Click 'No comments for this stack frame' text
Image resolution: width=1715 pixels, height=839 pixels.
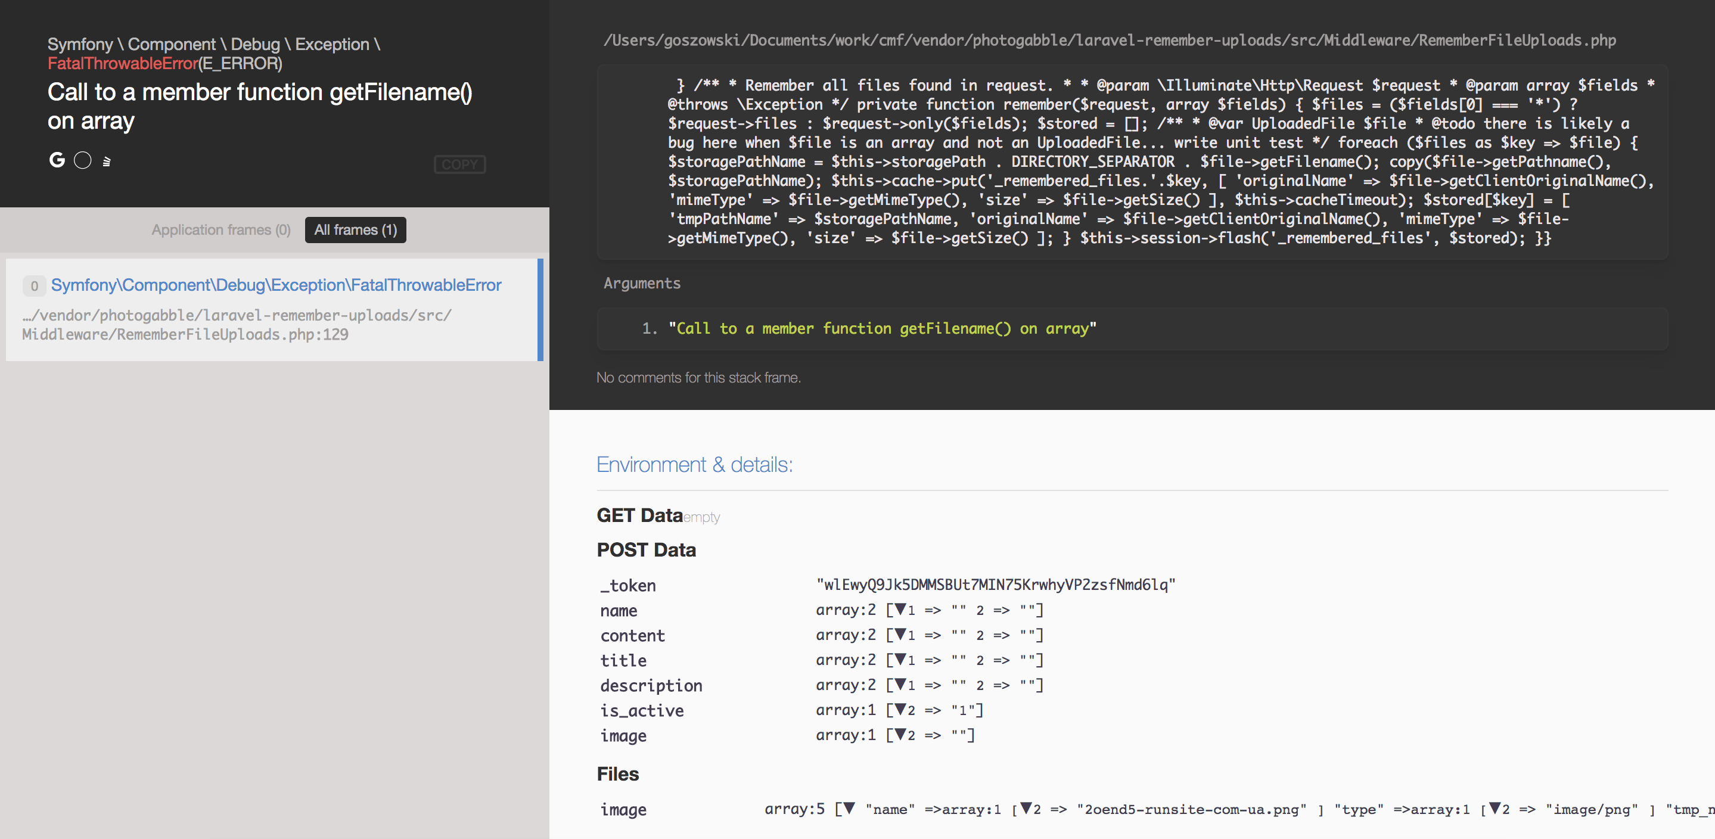(x=698, y=378)
